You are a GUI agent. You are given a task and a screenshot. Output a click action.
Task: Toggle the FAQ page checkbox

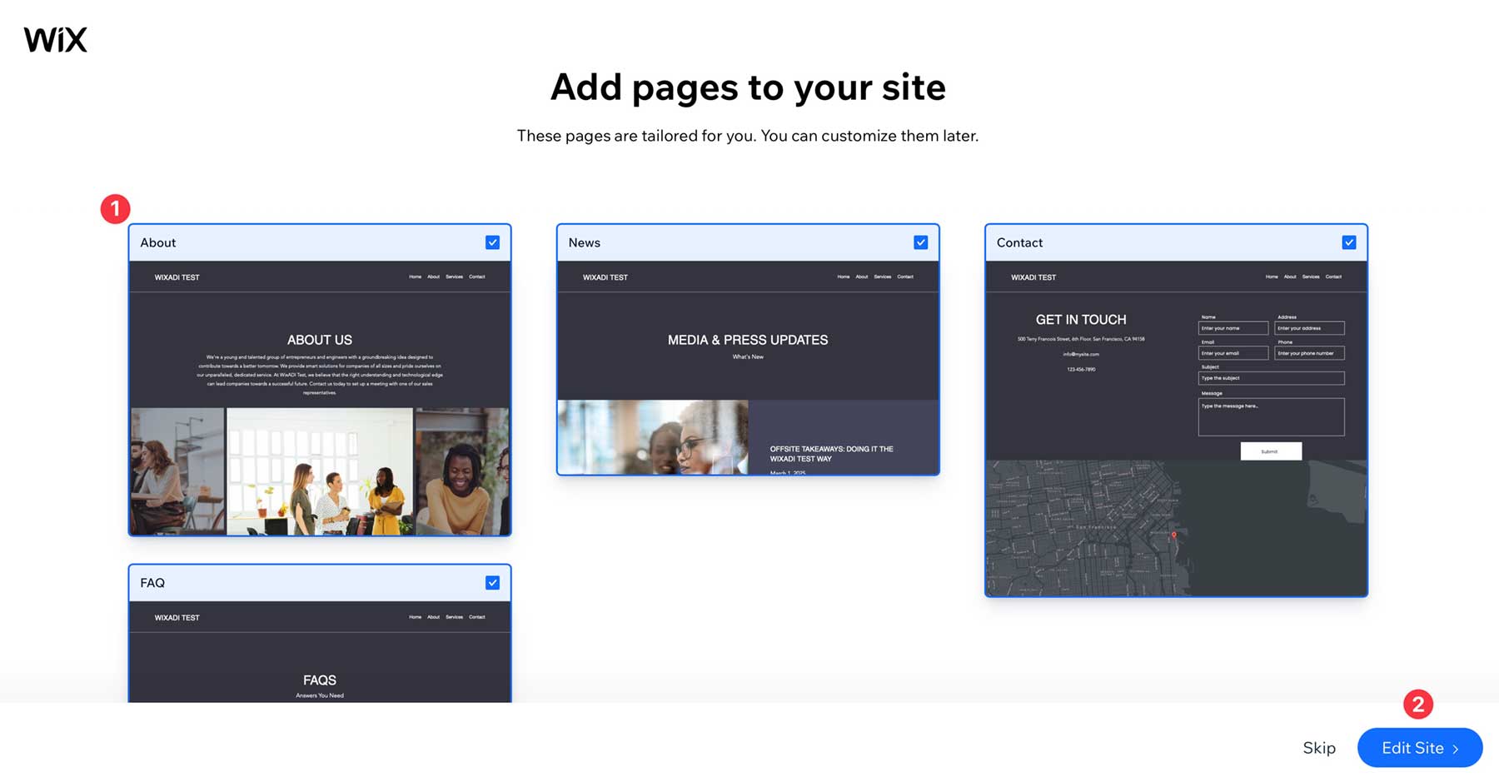[x=493, y=582]
